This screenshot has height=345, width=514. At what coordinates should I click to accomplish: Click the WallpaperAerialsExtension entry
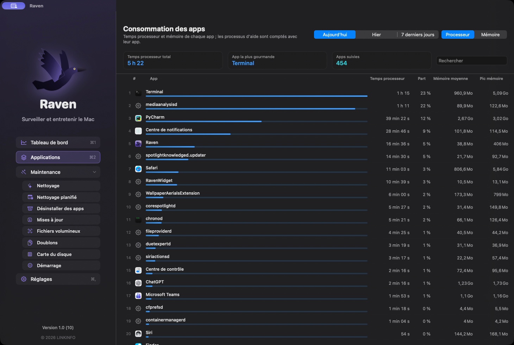tap(173, 193)
